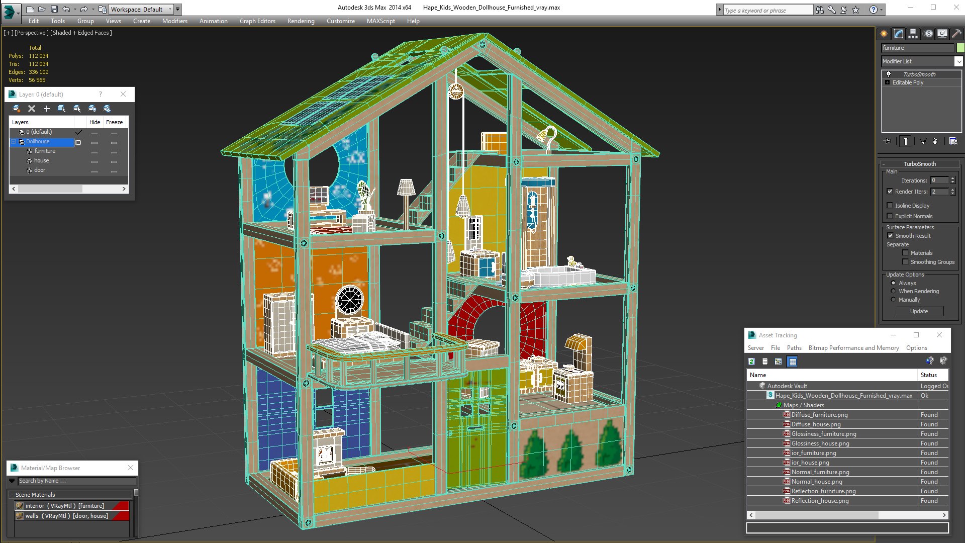Image resolution: width=965 pixels, height=543 pixels.
Task: Toggle Show End Result icon
Action: (x=905, y=141)
